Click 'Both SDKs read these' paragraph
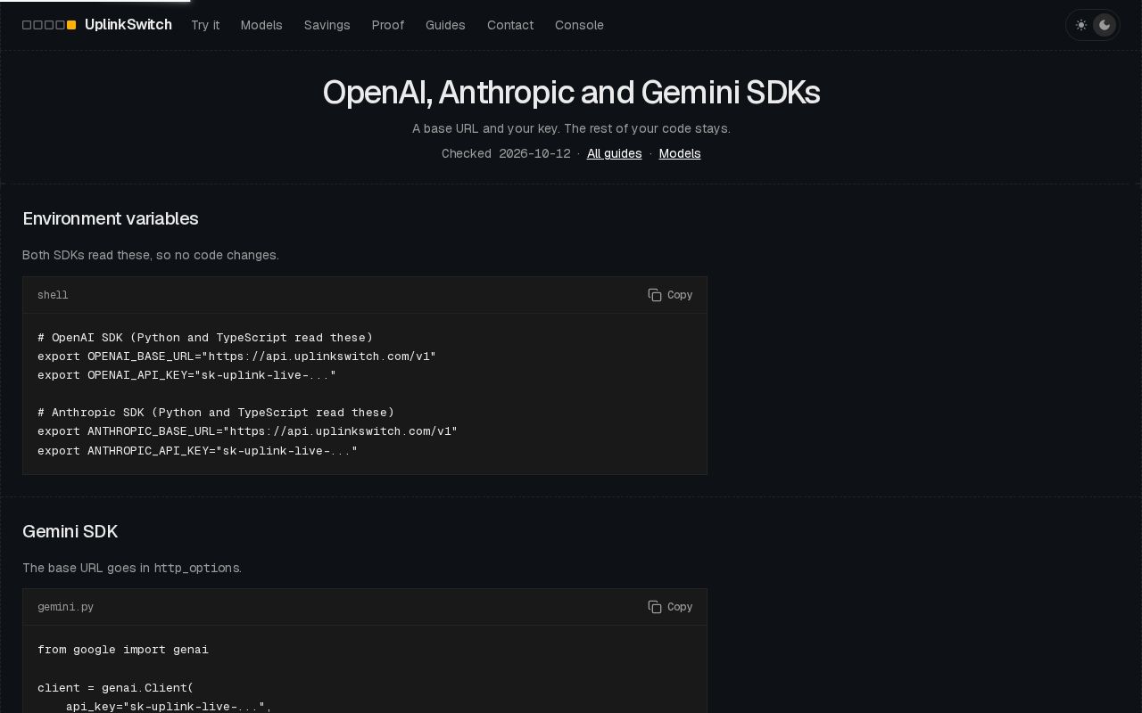This screenshot has height=713, width=1142. click(151, 255)
